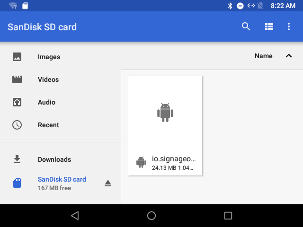
Task: Click the Videos clapperboard icon
Action: point(17,79)
